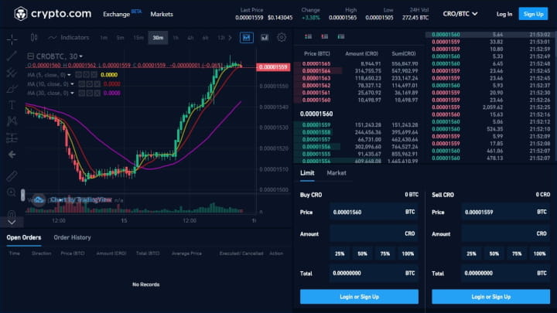Screen dimensions: 557x313
Task: Set Buy CRO amount to 25%
Action: click(x=340, y=253)
